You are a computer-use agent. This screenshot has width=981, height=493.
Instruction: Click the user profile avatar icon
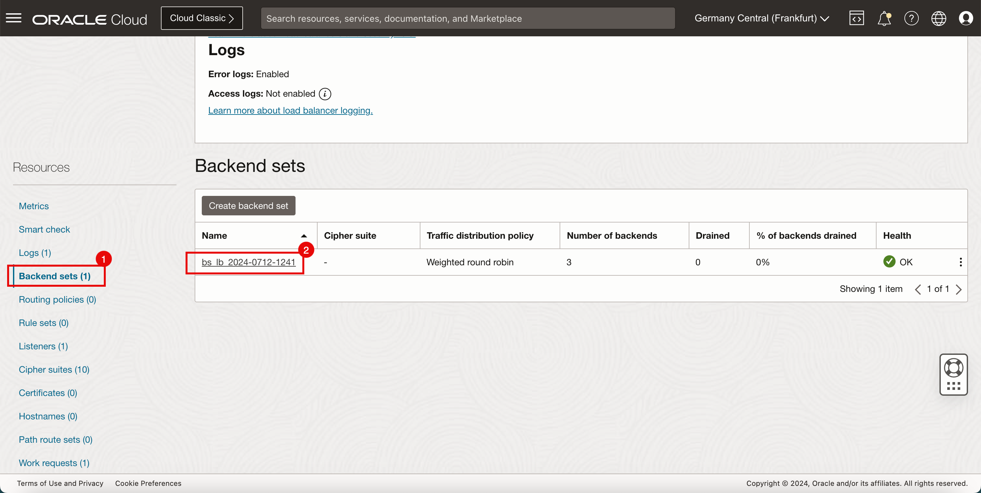point(966,18)
